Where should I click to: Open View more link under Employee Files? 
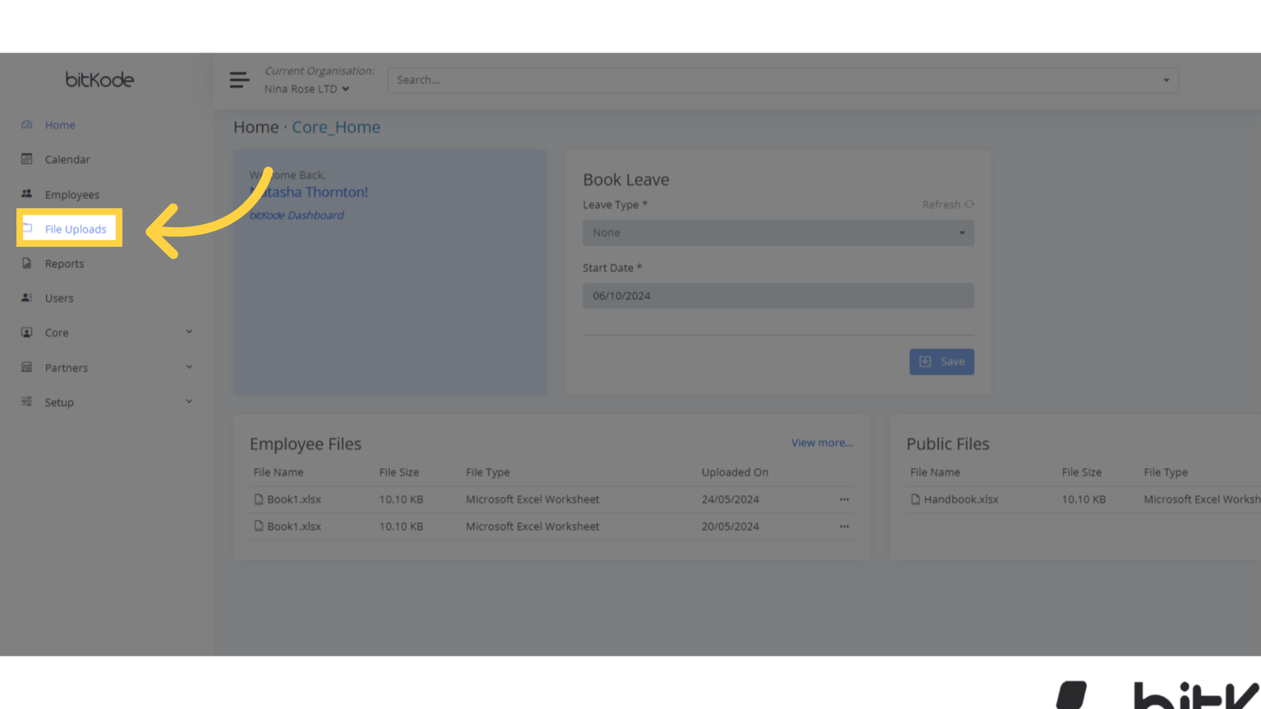point(822,442)
